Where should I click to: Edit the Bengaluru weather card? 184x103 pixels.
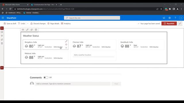[x=66, y=41]
